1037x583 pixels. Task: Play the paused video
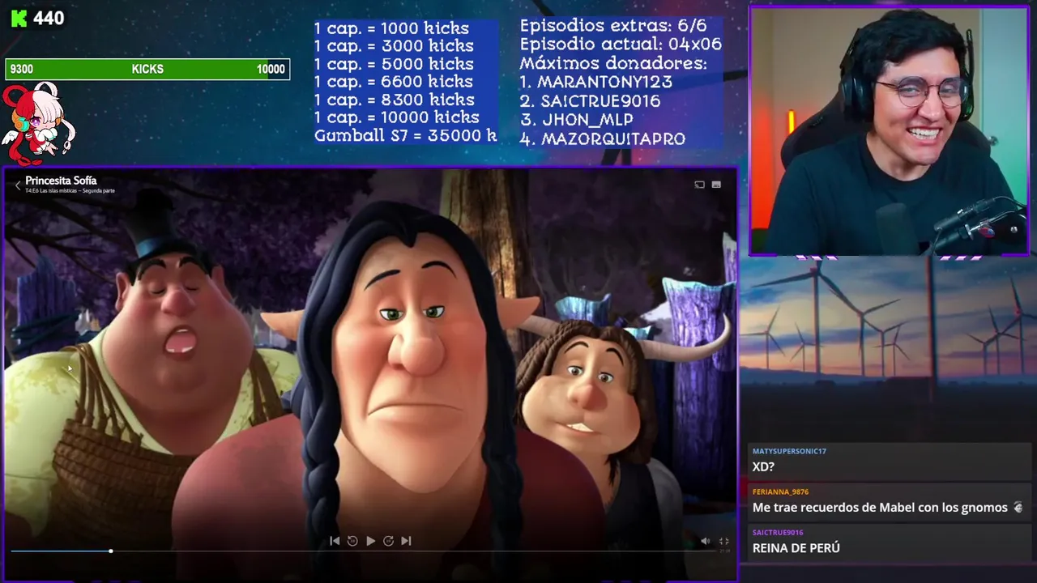(370, 541)
